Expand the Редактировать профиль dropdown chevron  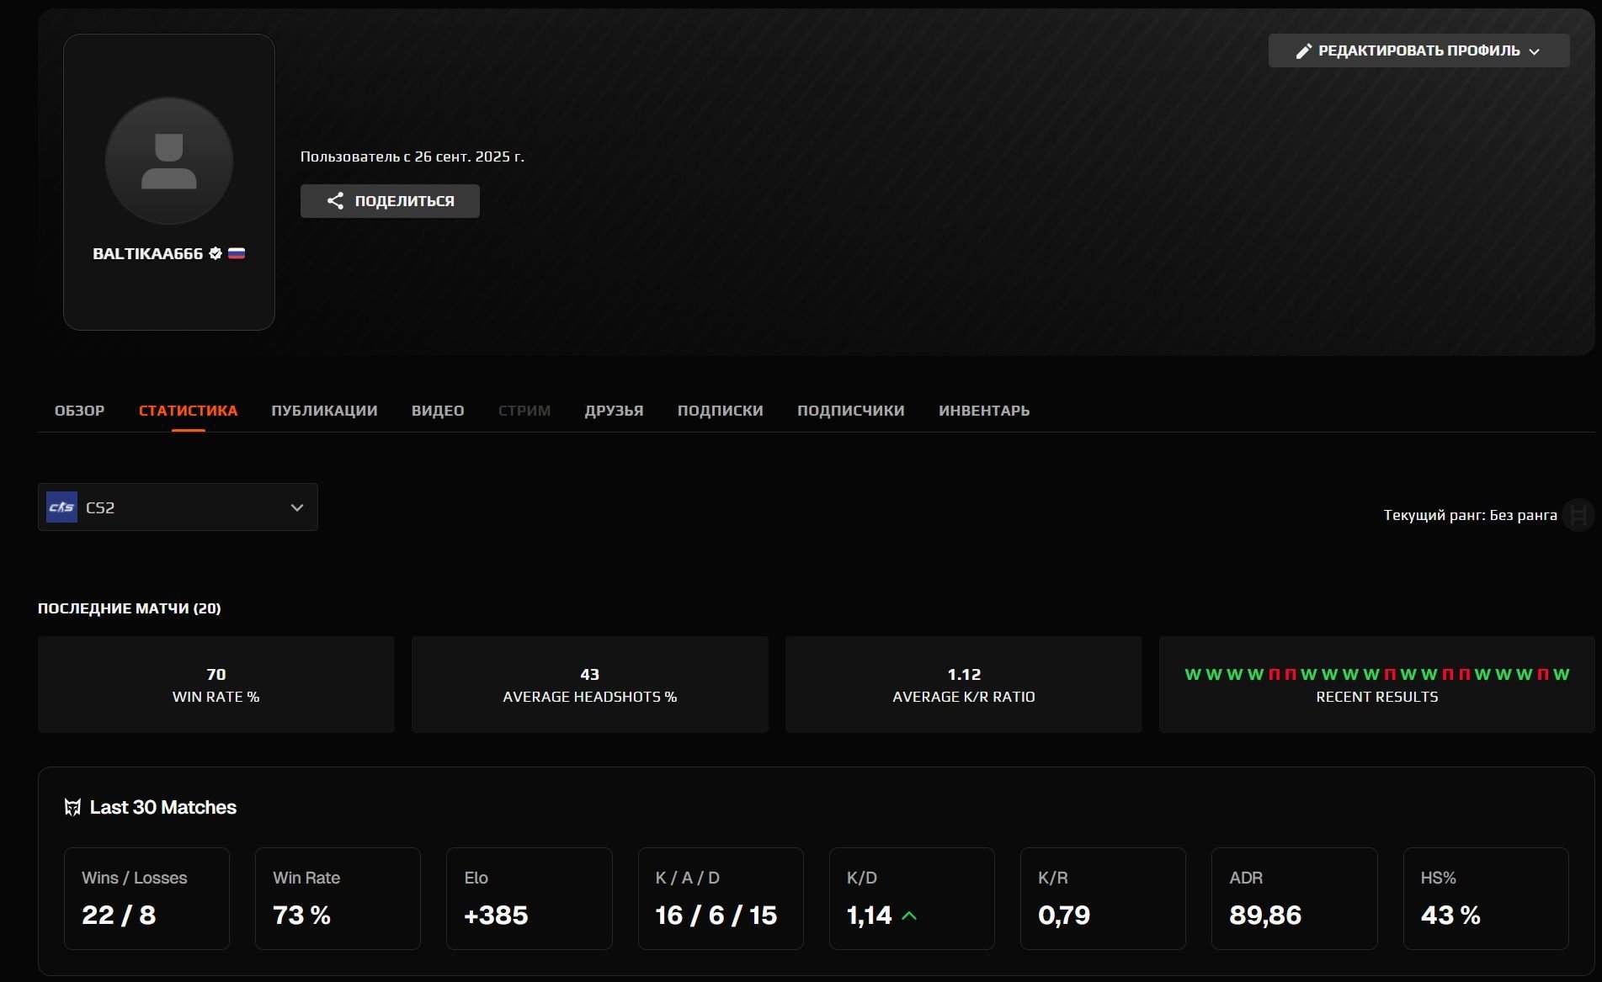tap(1535, 51)
